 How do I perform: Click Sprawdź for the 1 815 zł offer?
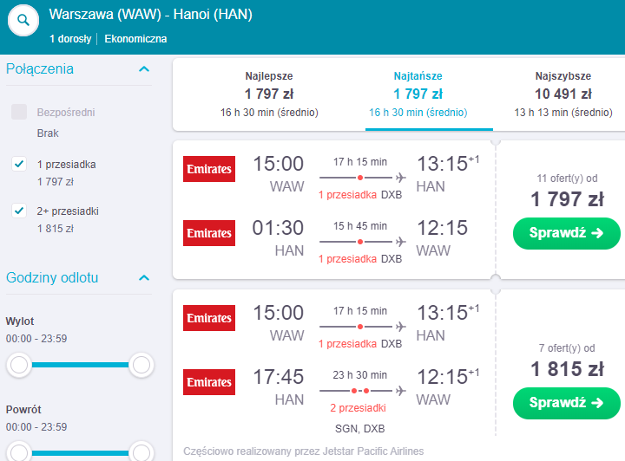coord(566,403)
